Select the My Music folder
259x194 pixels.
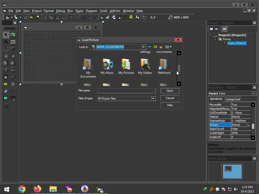pyautogui.click(x=107, y=67)
